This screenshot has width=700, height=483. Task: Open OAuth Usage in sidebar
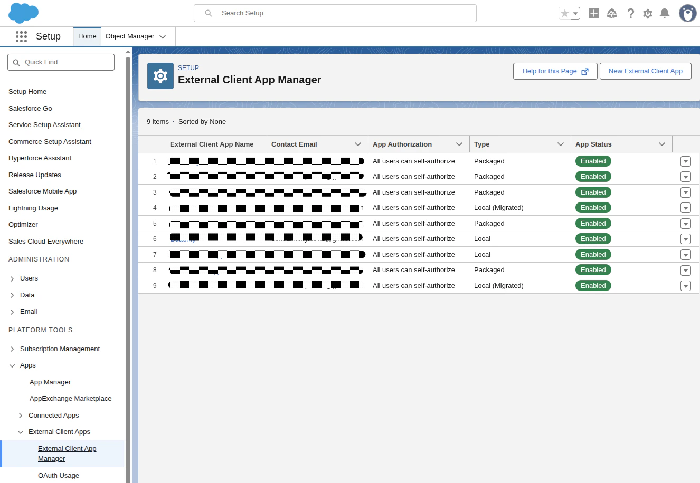pos(59,476)
